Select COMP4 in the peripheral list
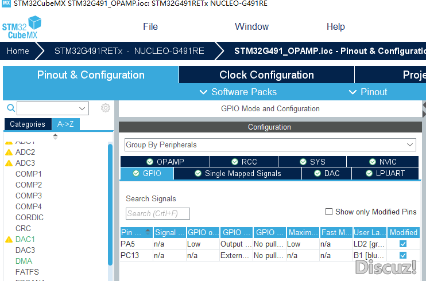 pos(29,206)
